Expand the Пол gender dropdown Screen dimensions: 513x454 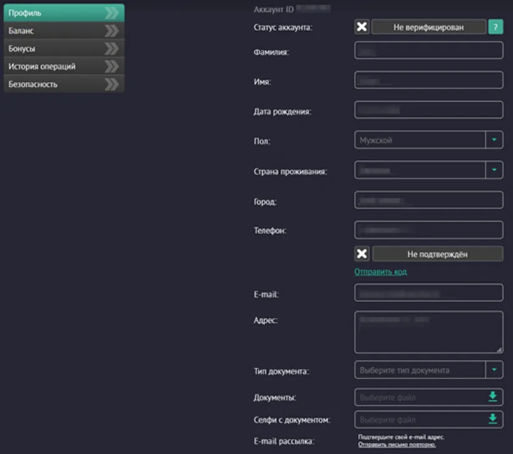[x=494, y=141]
